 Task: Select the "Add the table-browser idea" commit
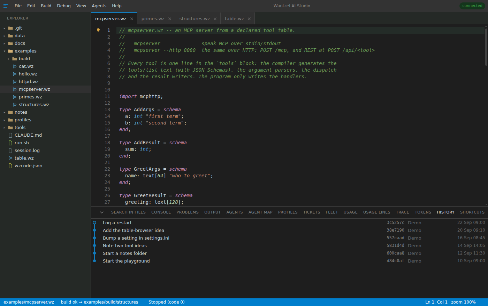point(289,230)
